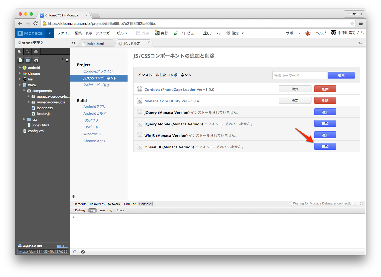Open the Cordova (PhoneGap) Loader link
Screen dimensions: 381x277
click(170, 90)
